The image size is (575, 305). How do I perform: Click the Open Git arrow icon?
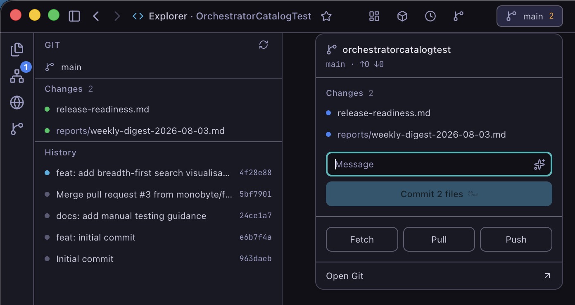click(547, 276)
